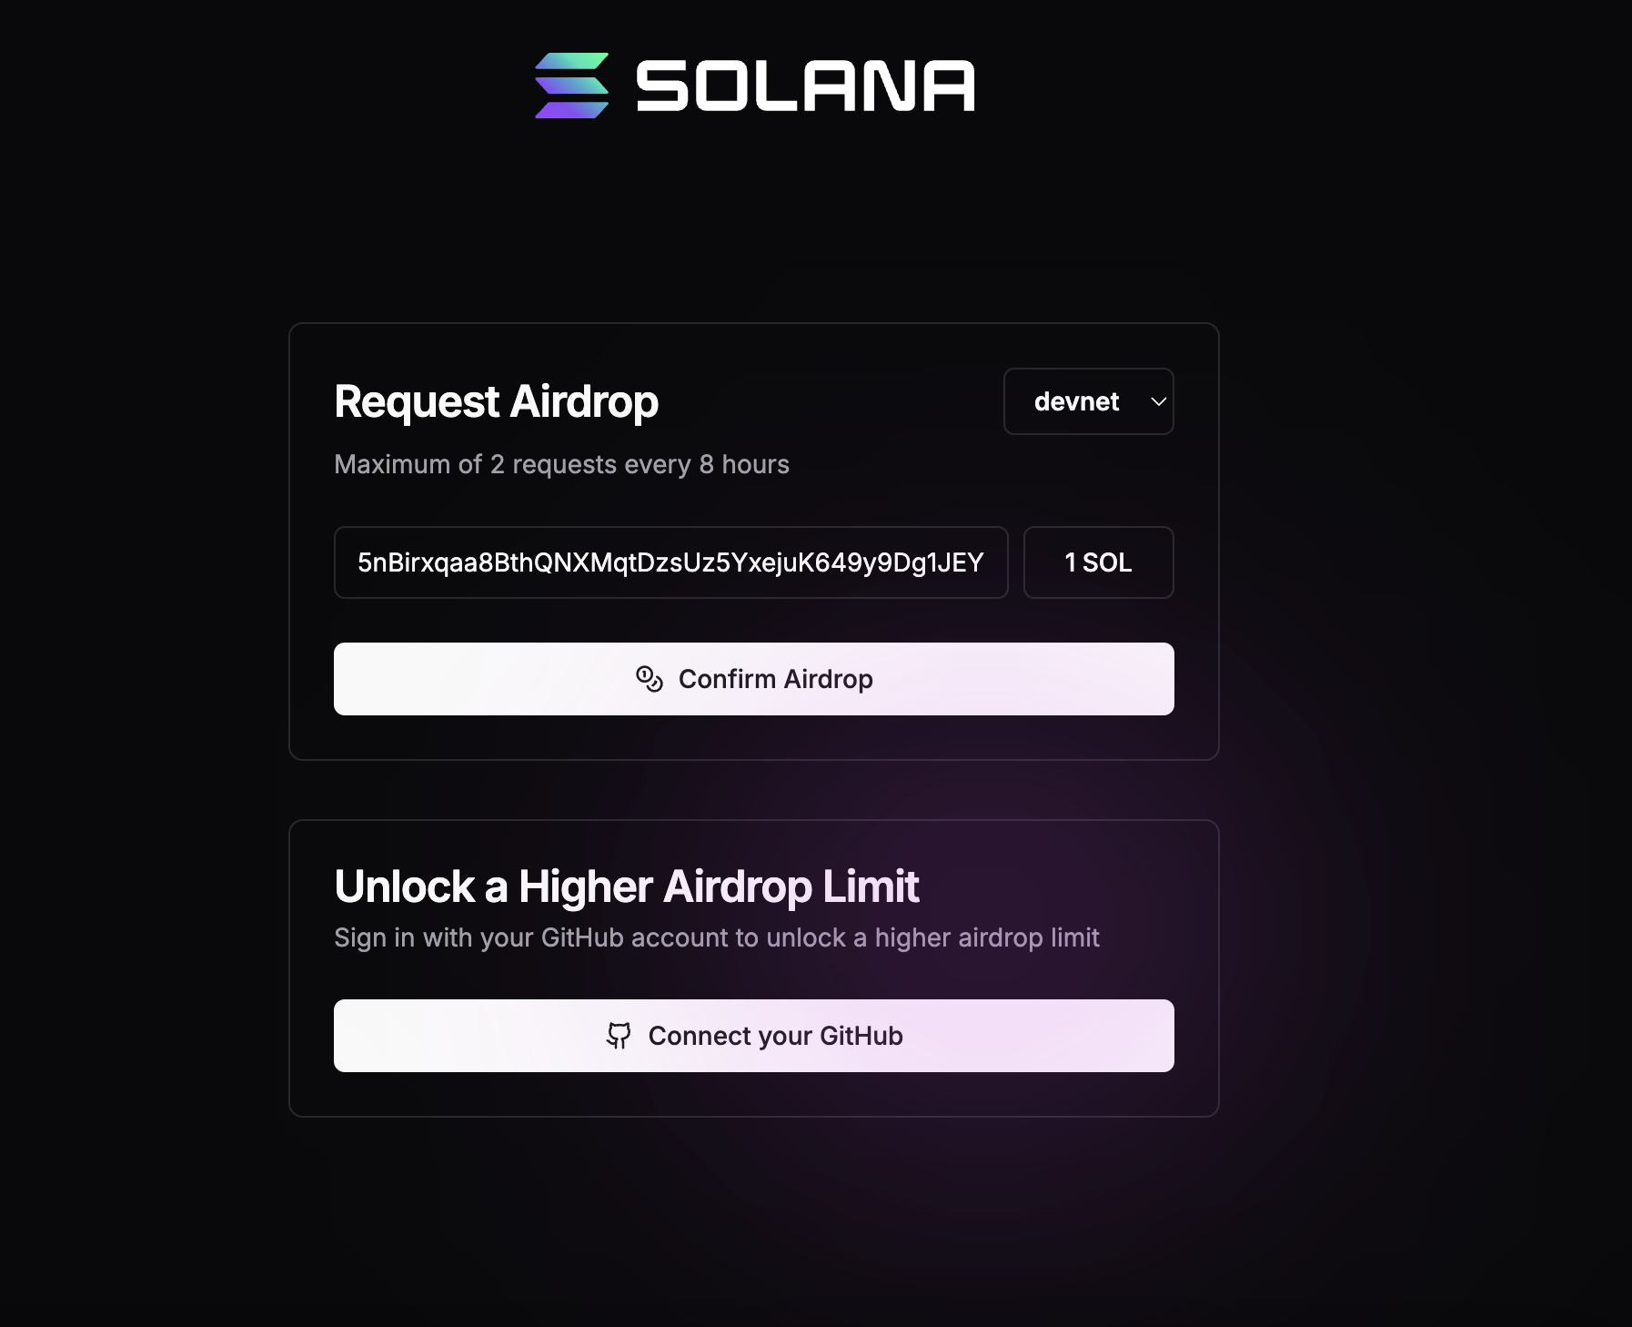Screen dimensions: 1632x1327
Task: Open the devnet network dropdown
Action: coord(1088,401)
